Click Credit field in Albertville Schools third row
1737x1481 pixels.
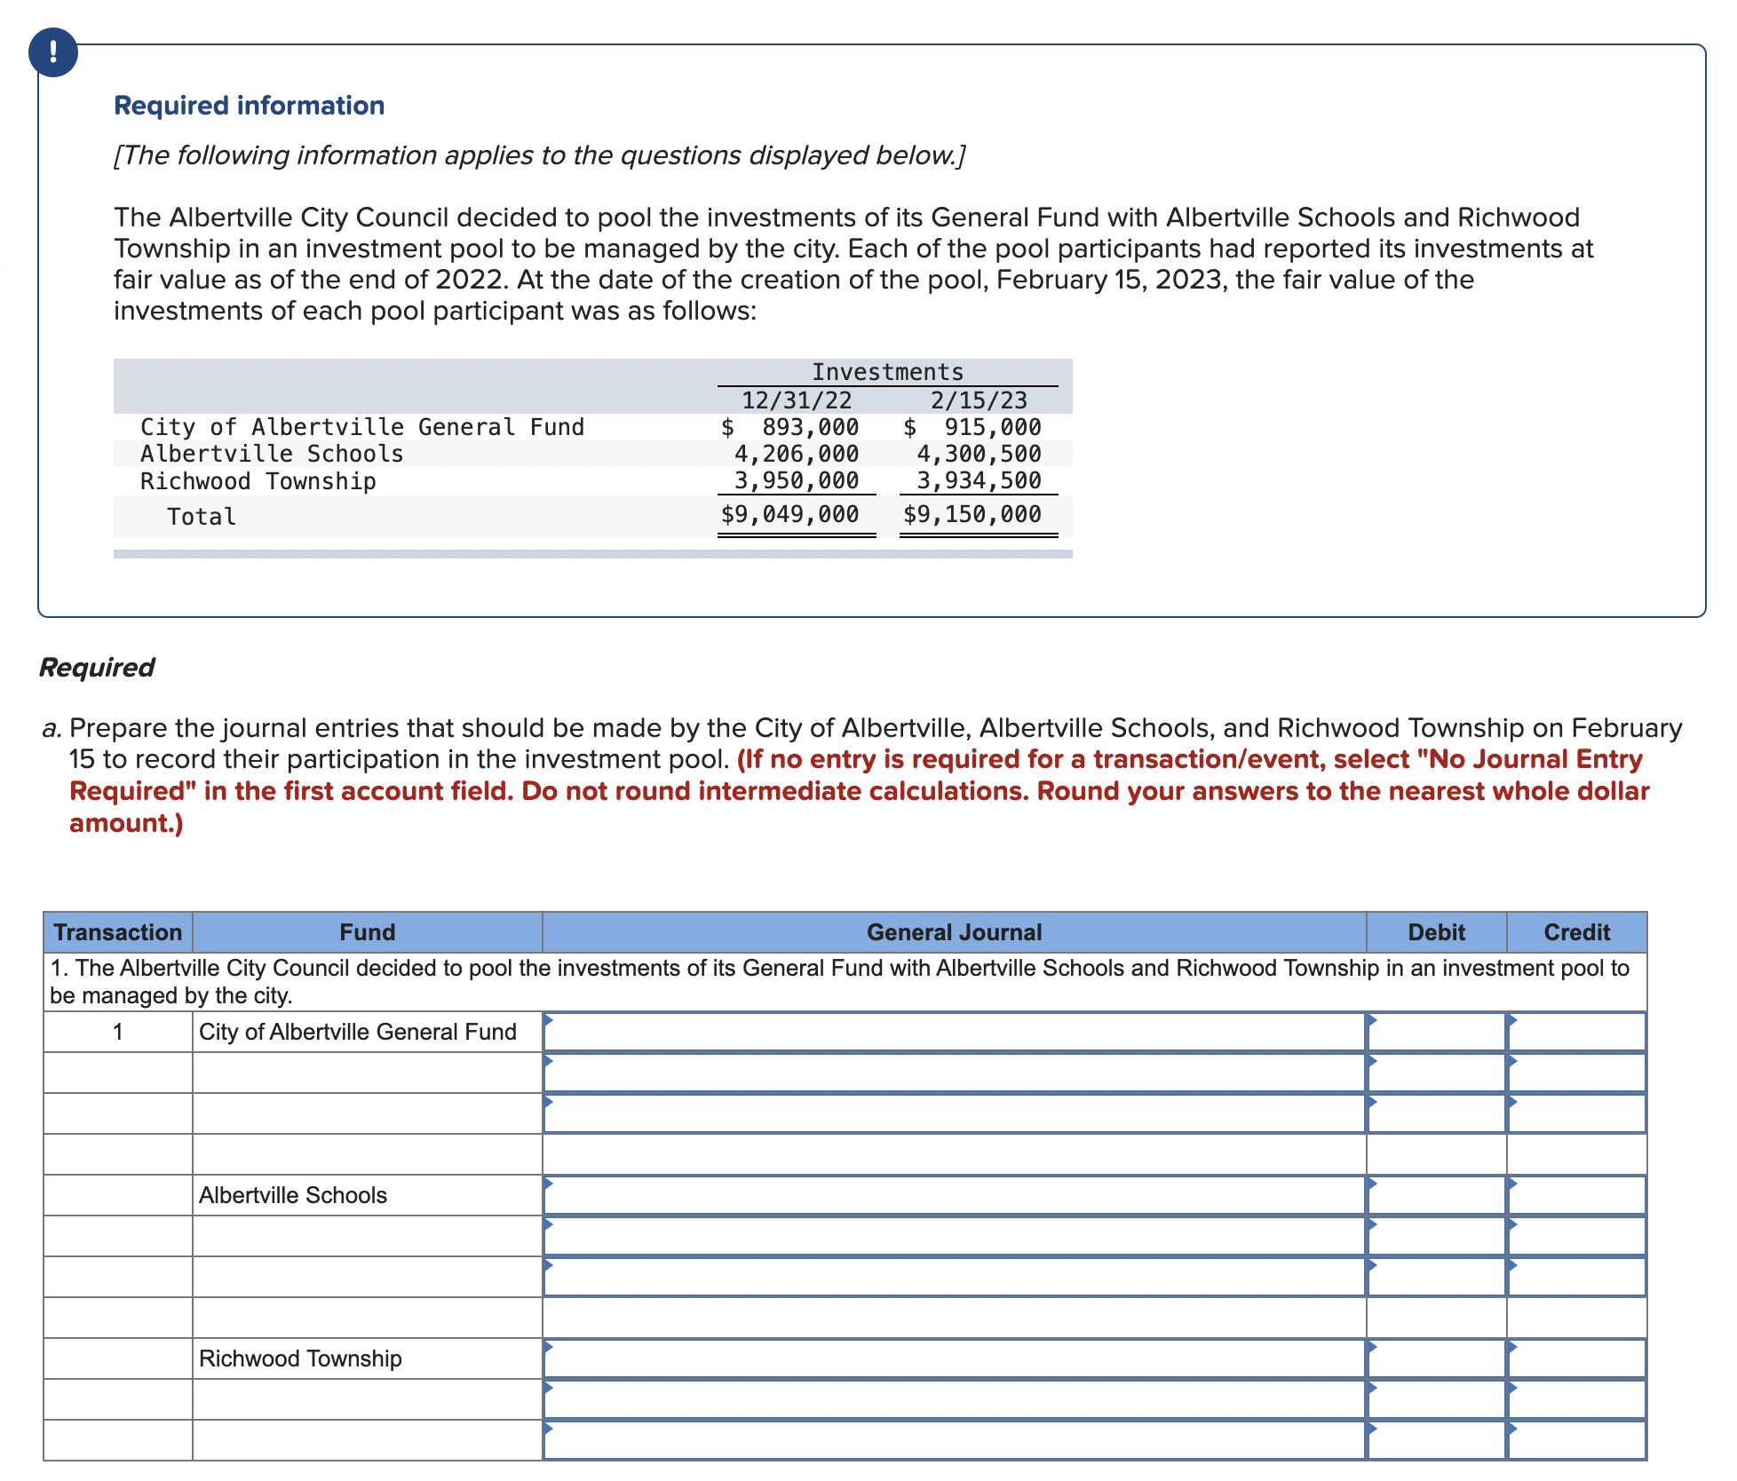click(1576, 1277)
